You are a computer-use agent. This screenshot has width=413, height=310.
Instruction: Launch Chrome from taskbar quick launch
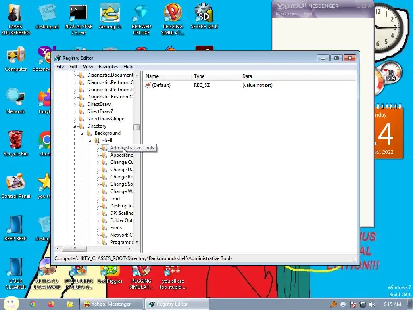point(33,304)
